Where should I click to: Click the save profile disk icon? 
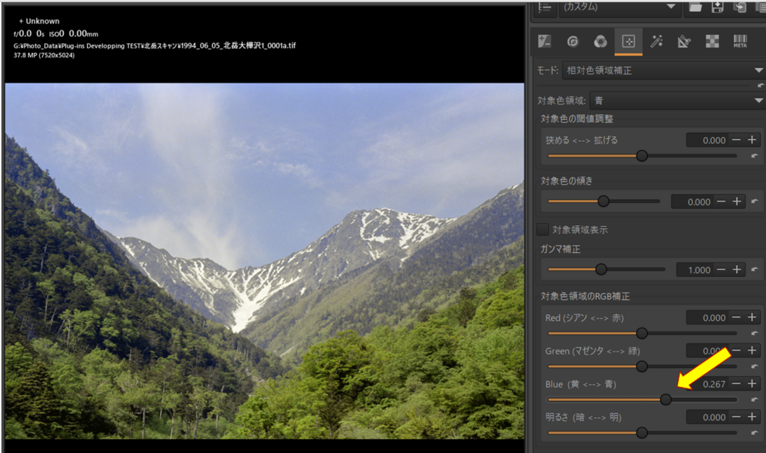click(717, 7)
